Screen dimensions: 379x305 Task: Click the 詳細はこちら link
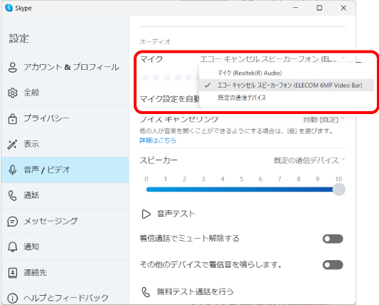point(158,140)
